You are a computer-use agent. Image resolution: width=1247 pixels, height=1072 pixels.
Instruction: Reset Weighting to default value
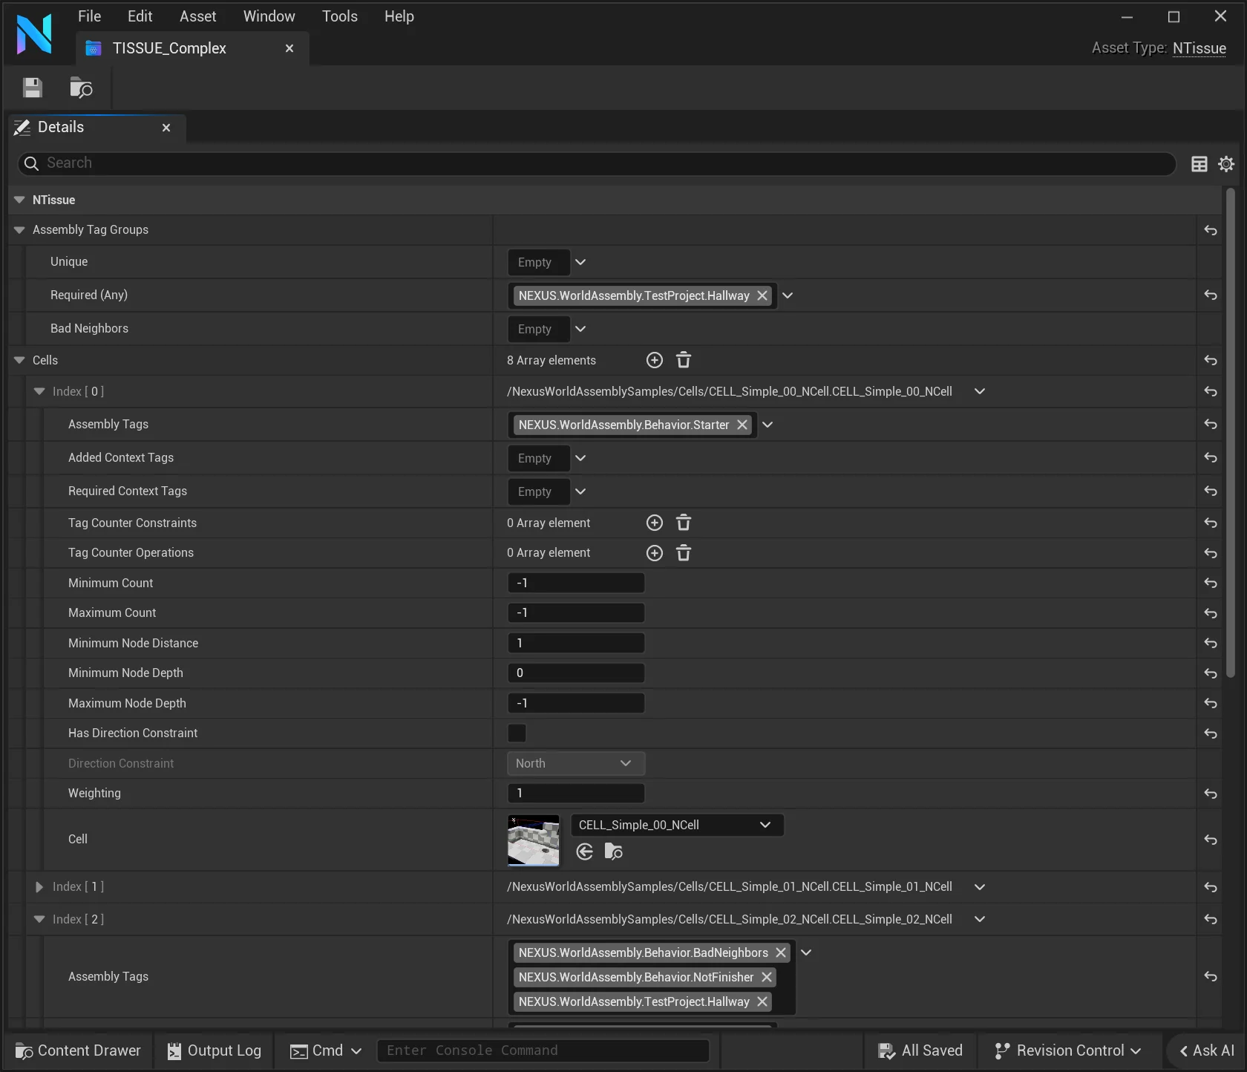pyautogui.click(x=1211, y=794)
